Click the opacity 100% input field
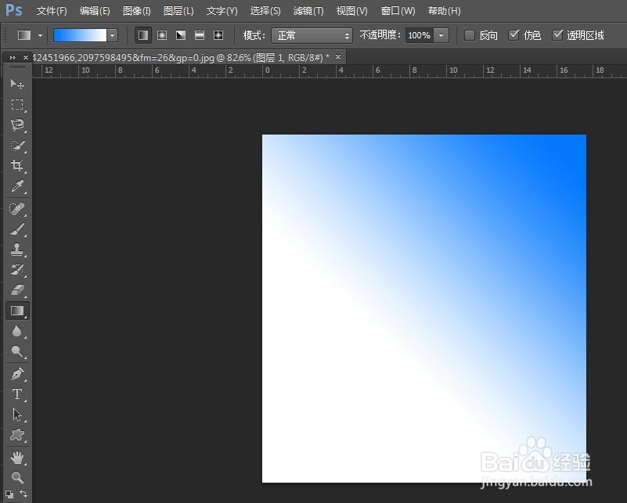 coord(420,35)
